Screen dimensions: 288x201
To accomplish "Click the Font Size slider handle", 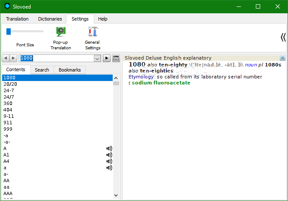I will click(9, 31).
